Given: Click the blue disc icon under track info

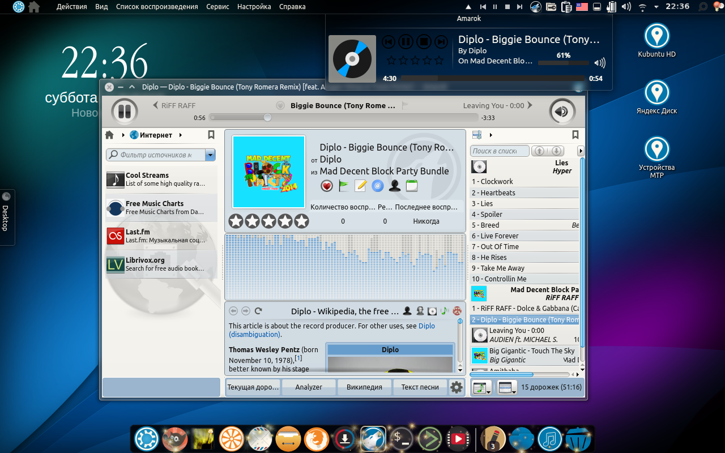Looking at the screenshot, I should 378,186.
